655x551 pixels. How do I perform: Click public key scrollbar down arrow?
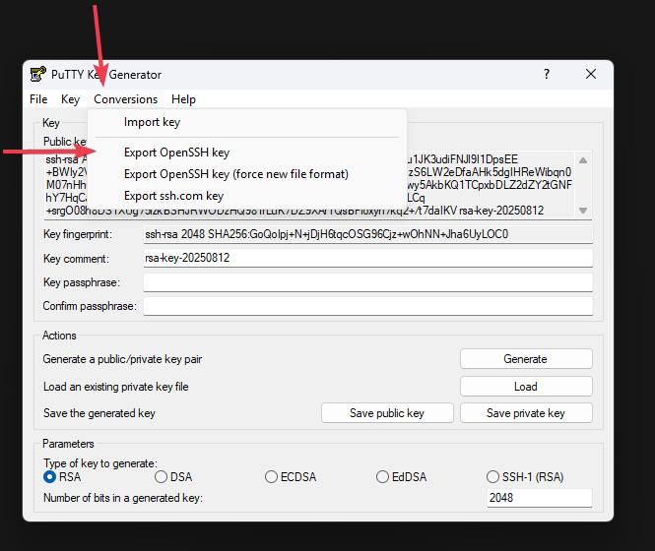click(x=583, y=211)
